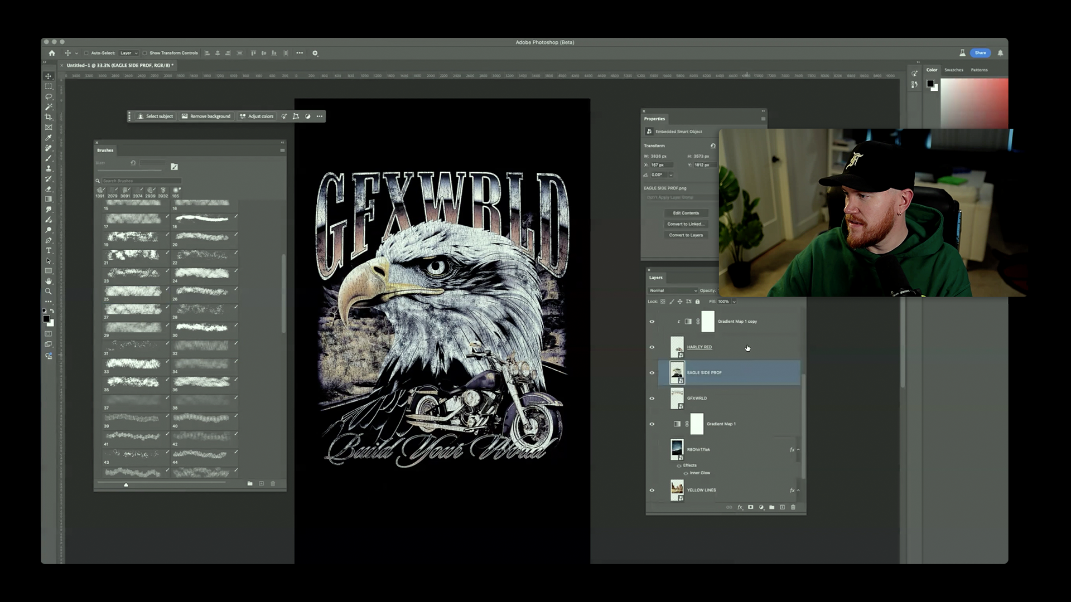Select the Brush tool
Screen dimensions: 1071x602
click(x=49, y=158)
